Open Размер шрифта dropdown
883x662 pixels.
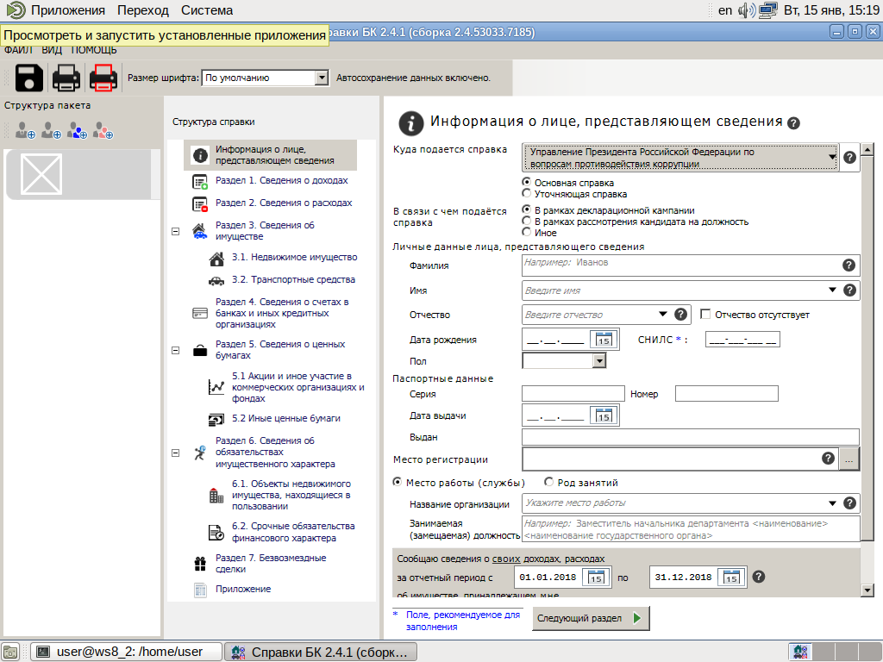(x=322, y=78)
